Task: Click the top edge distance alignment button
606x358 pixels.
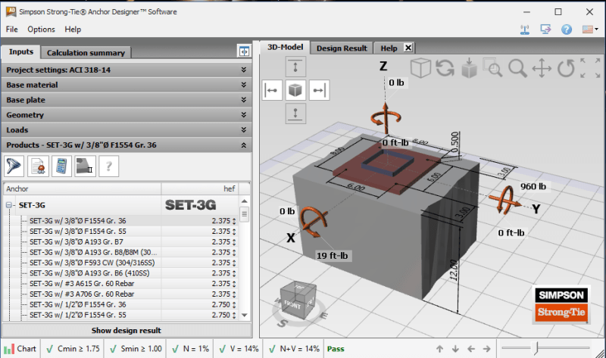Action: click(x=295, y=67)
